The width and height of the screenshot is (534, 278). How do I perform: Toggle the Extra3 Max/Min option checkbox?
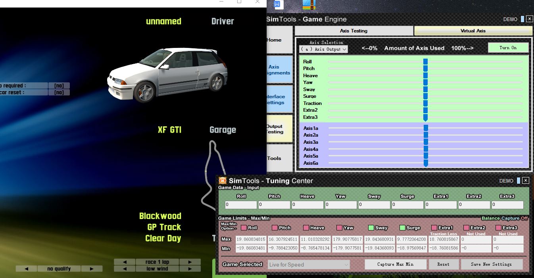[x=498, y=228]
